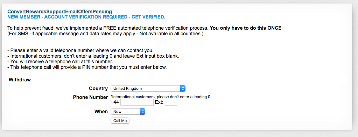Open the Support link
Image resolution: width=358 pixels, height=137 pixels.
pos(56,12)
